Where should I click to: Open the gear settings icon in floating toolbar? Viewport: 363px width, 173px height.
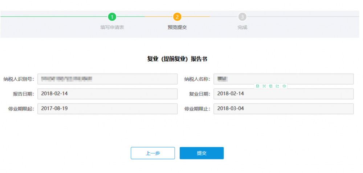[284, 86]
